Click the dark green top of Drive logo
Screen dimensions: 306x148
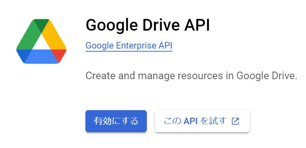[41, 25]
